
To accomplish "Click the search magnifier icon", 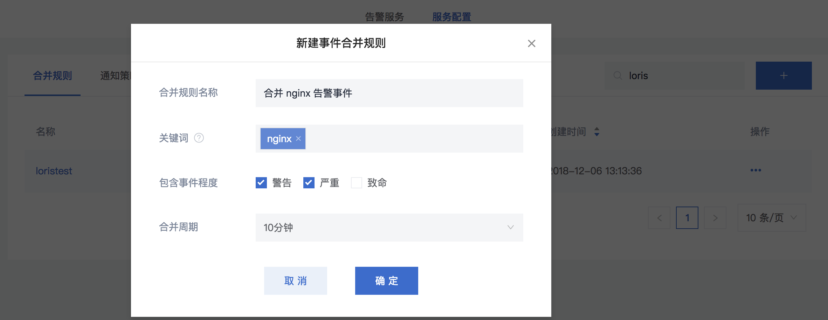I will click(x=618, y=76).
